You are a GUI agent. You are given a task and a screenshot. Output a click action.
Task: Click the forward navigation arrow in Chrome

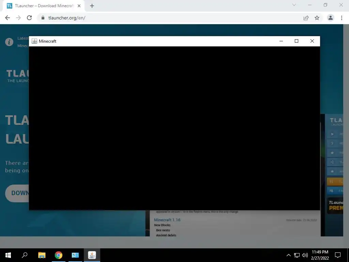coord(18,18)
